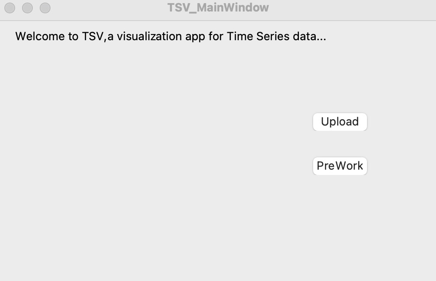Viewport: 436px width, 281px height.
Task: Minimize the TSV_MainWindow window
Action: (27, 8)
